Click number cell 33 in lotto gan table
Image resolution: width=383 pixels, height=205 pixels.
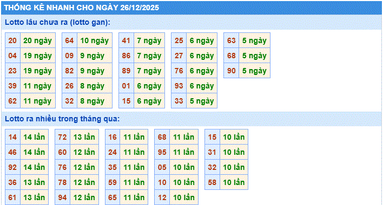pos(179,101)
